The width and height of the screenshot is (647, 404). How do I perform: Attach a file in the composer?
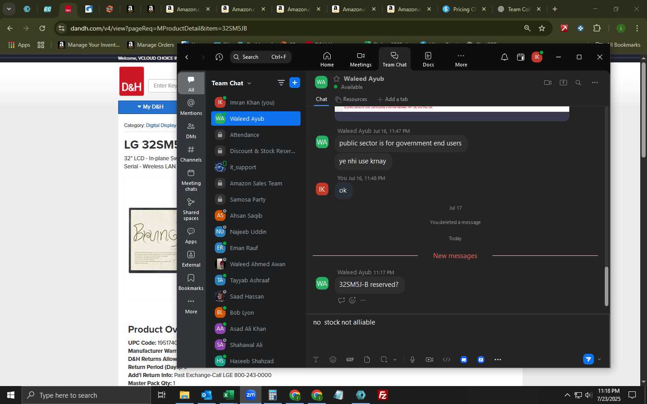pos(367,360)
